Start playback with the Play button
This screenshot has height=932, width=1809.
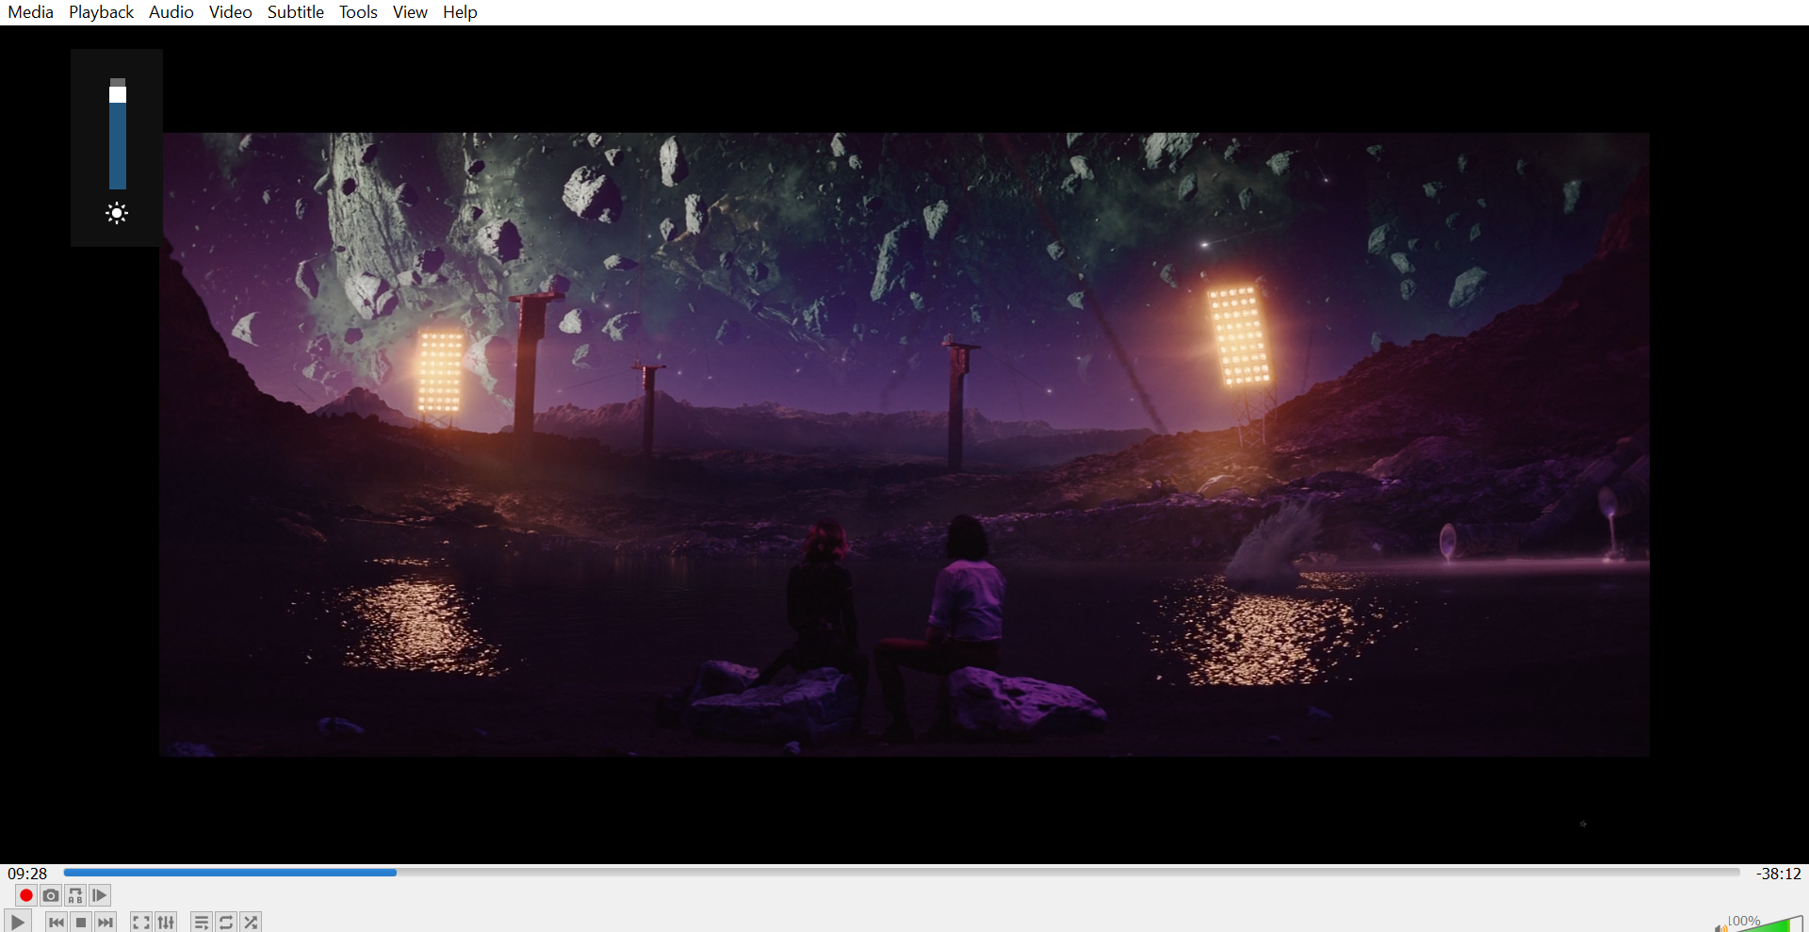click(17, 922)
